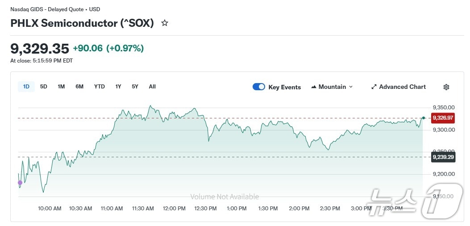This screenshot has height=226, width=470.
Task: Switch to the 5D time range
Action: pos(44,87)
